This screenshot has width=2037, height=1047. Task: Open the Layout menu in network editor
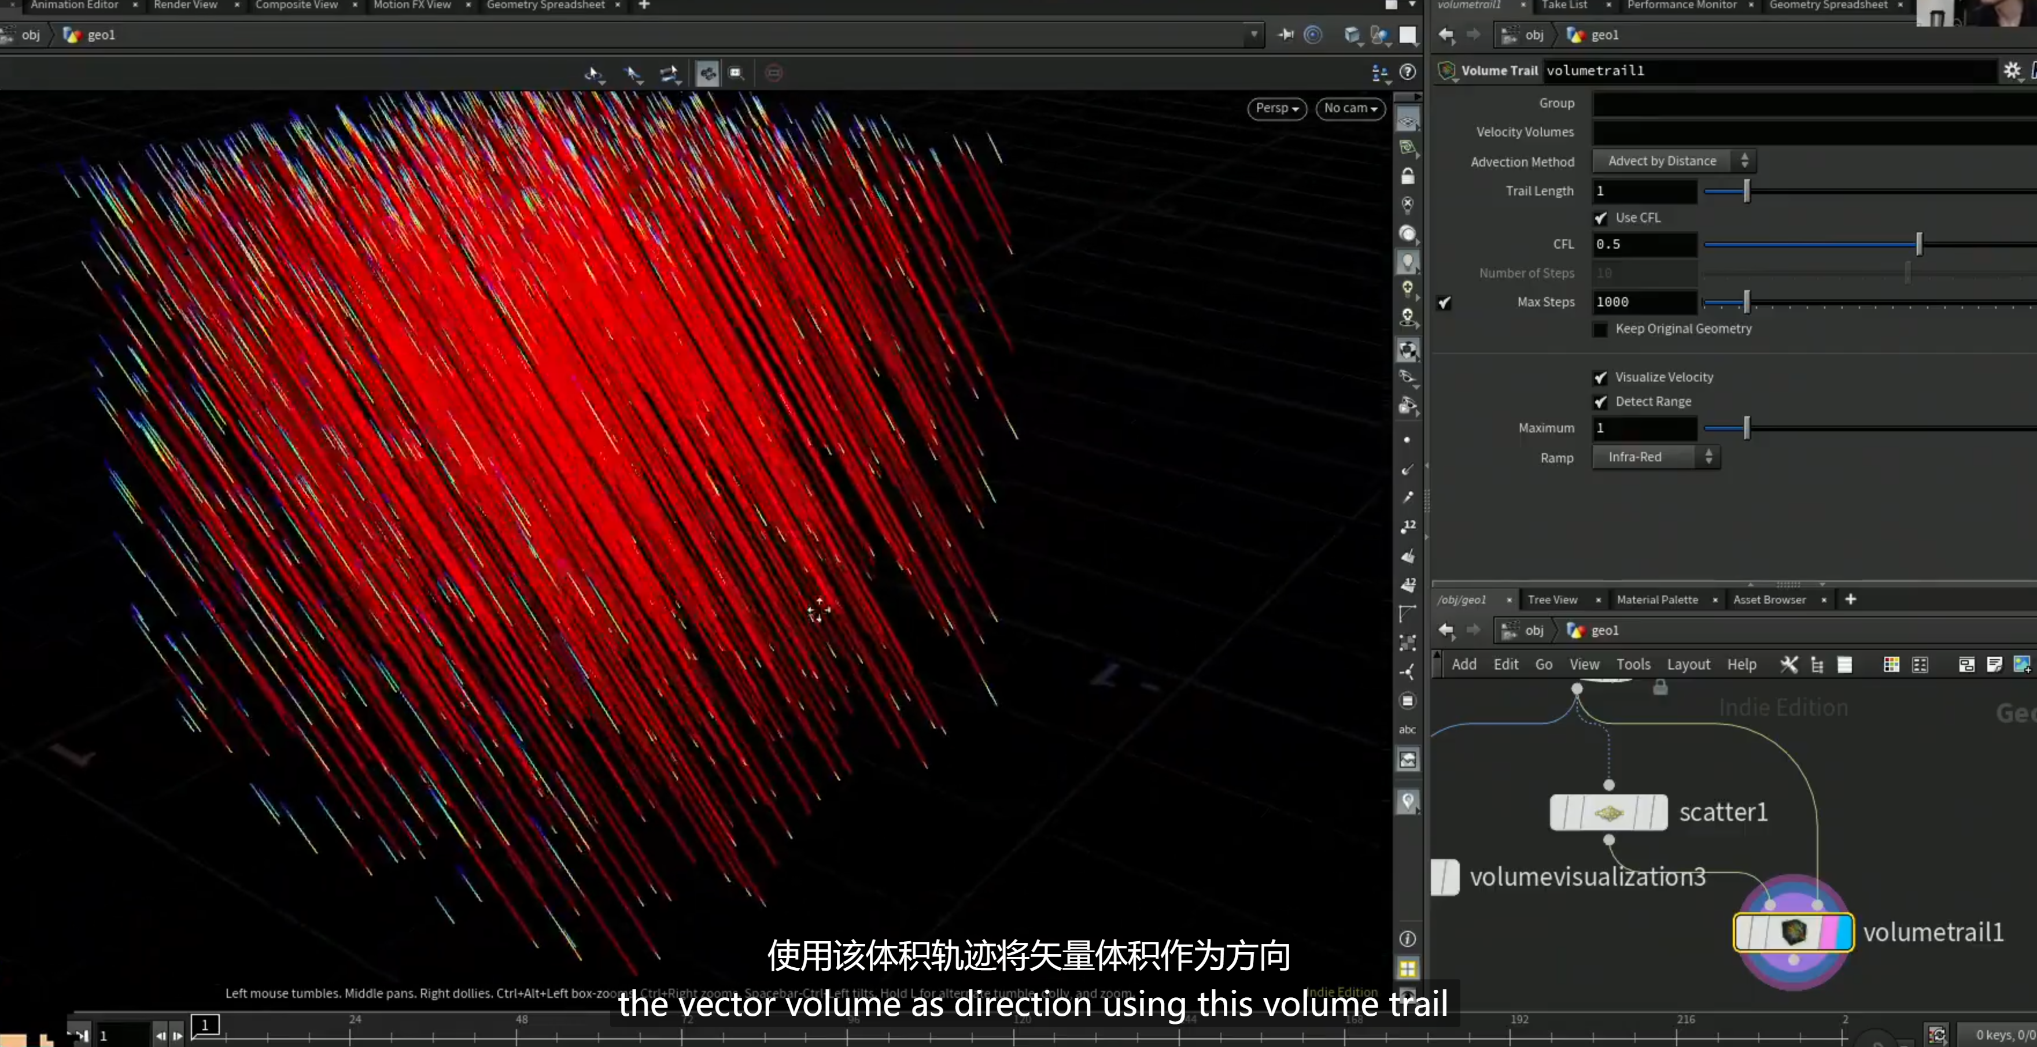(1688, 664)
